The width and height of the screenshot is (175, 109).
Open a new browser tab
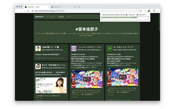[79, 7]
